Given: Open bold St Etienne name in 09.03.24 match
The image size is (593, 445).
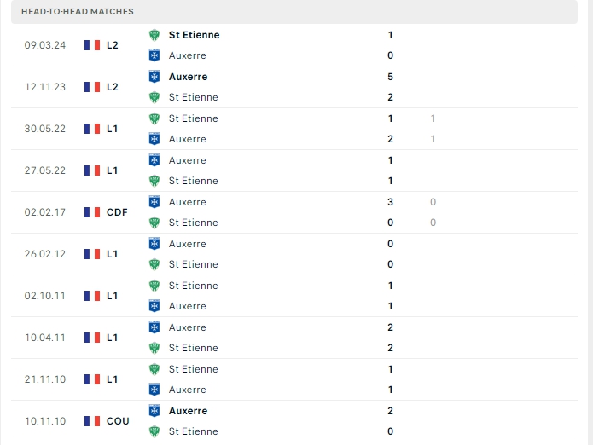Looking at the screenshot, I should (194, 35).
